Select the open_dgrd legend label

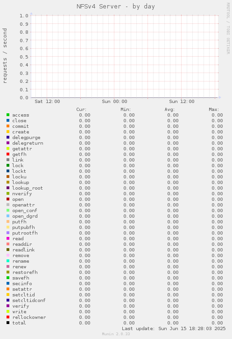click(x=25, y=216)
